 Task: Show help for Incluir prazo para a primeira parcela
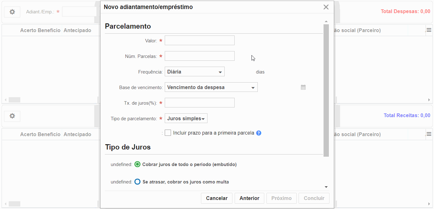[259, 133]
